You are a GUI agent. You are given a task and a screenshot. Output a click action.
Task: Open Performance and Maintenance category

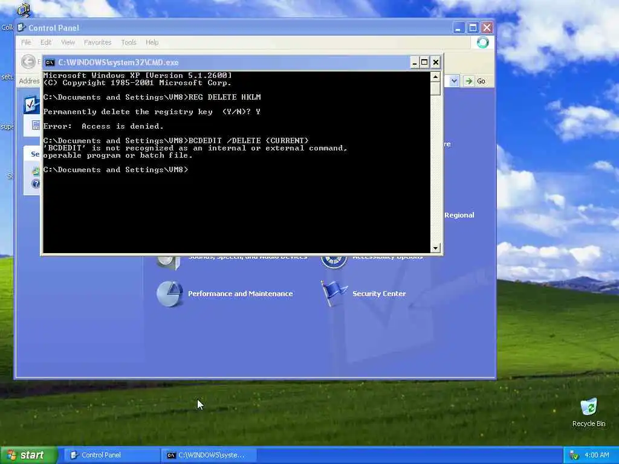pyautogui.click(x=241, y=294)
